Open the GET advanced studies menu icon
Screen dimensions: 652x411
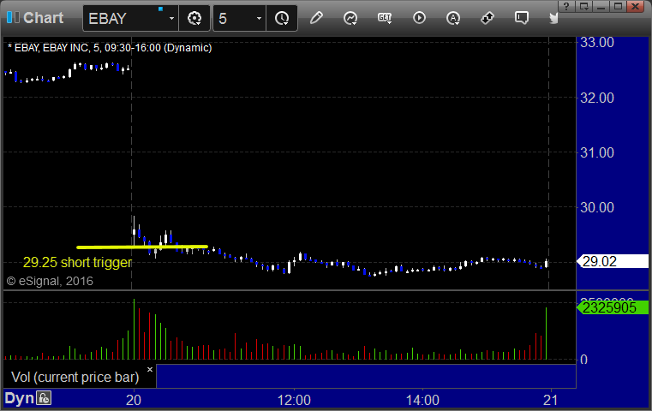tap(385, 18)
